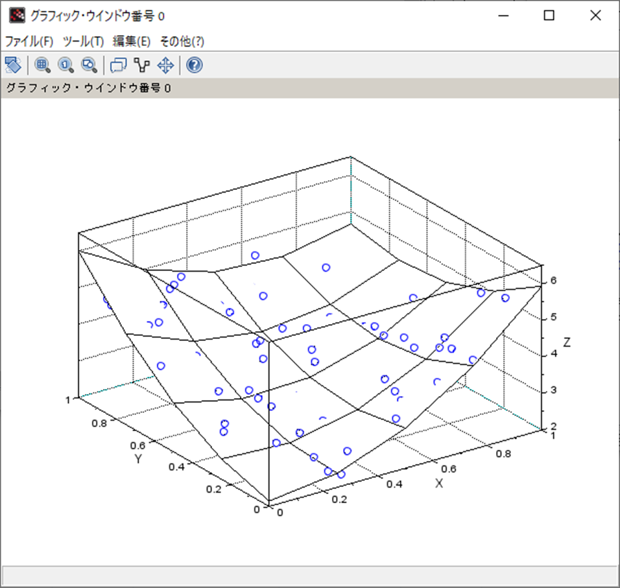Click the empty status bar at the bottom
This screenshot has width=620, height=588.
pos(310,572)
